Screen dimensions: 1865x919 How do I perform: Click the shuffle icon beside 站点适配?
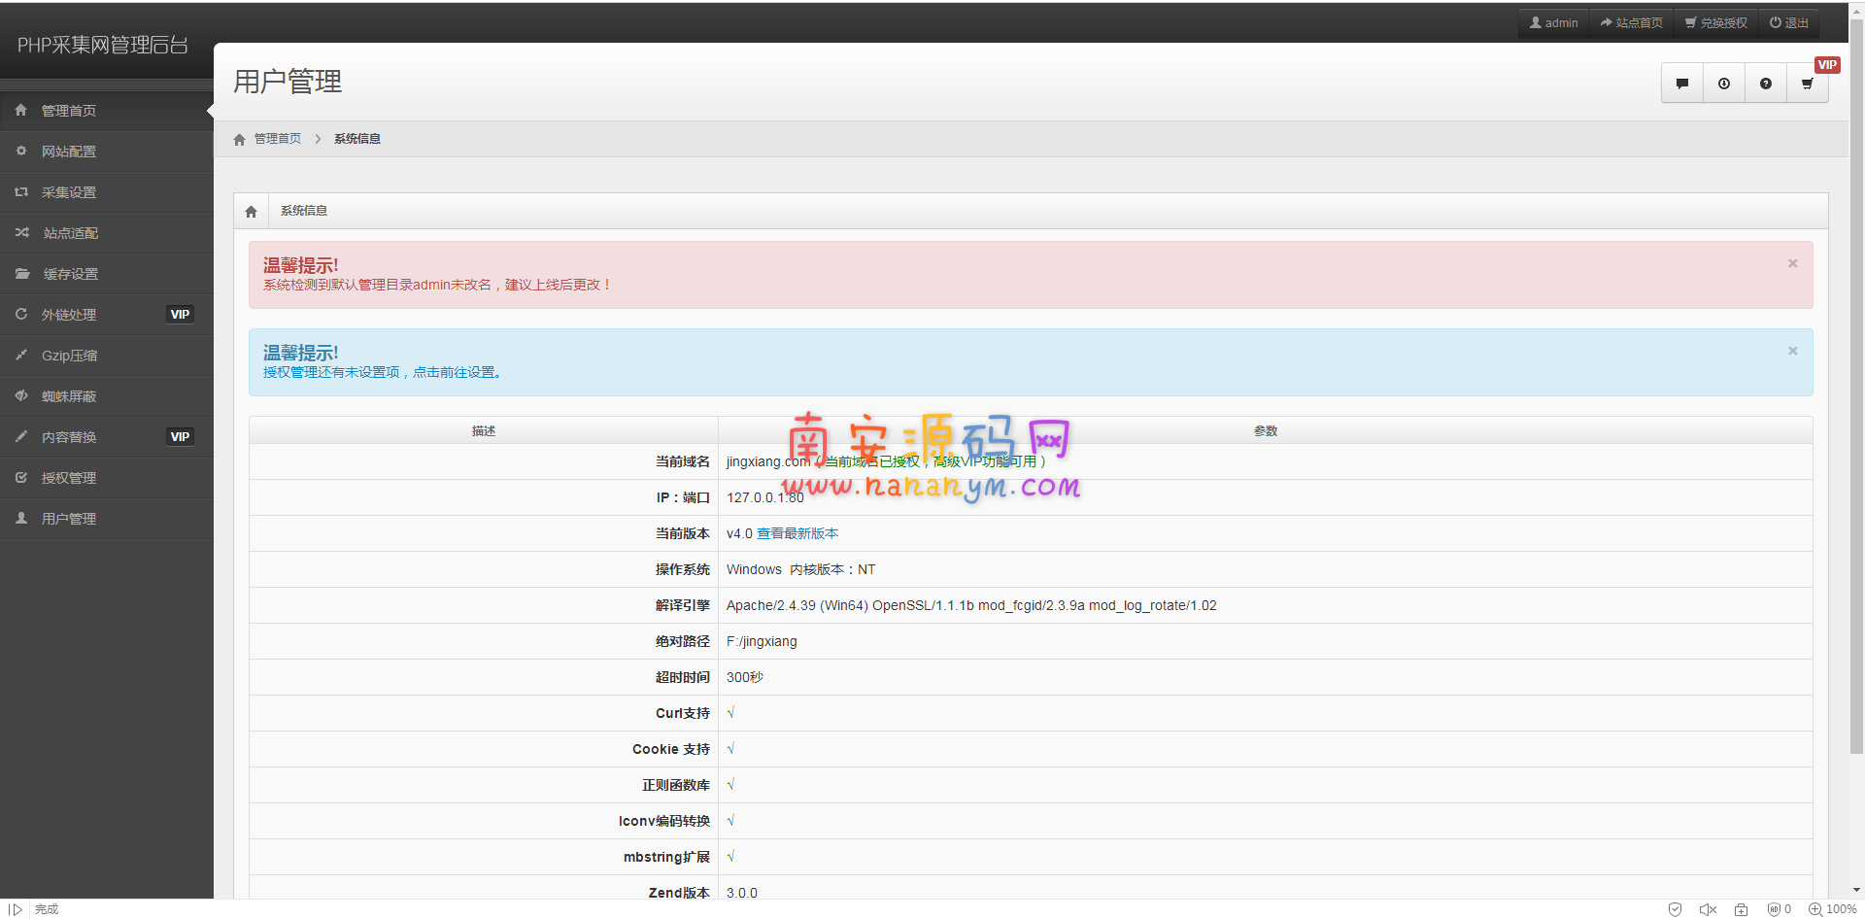tap(21, 232)
